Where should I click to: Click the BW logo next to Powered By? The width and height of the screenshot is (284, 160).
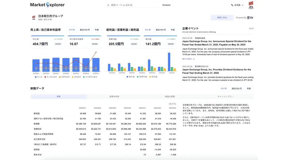pyautogui.click(x=250, y=17)
